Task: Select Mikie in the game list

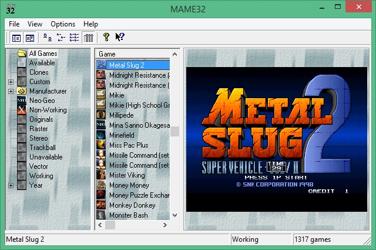Action: point(117,95)
